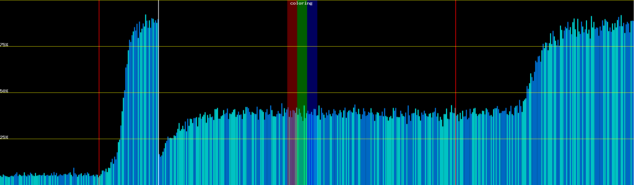Viewport: 634px width, 185px height.
Task: Click the "coloring" label at the top
Action: [301, 3]
